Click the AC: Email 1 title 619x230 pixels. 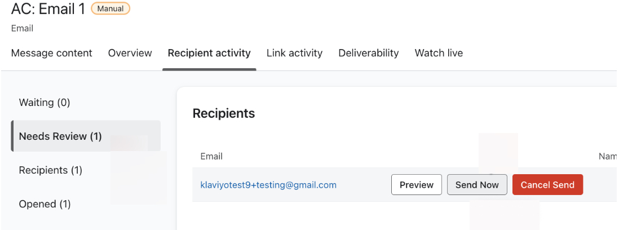tap(48, 9)
